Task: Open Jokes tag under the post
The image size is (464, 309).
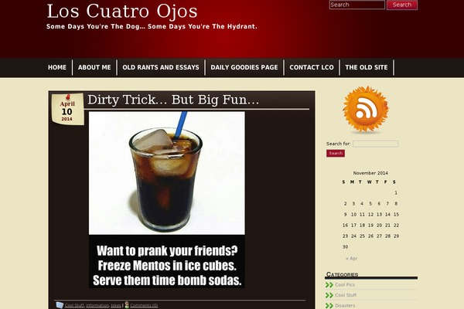Action: pos(116,305)
